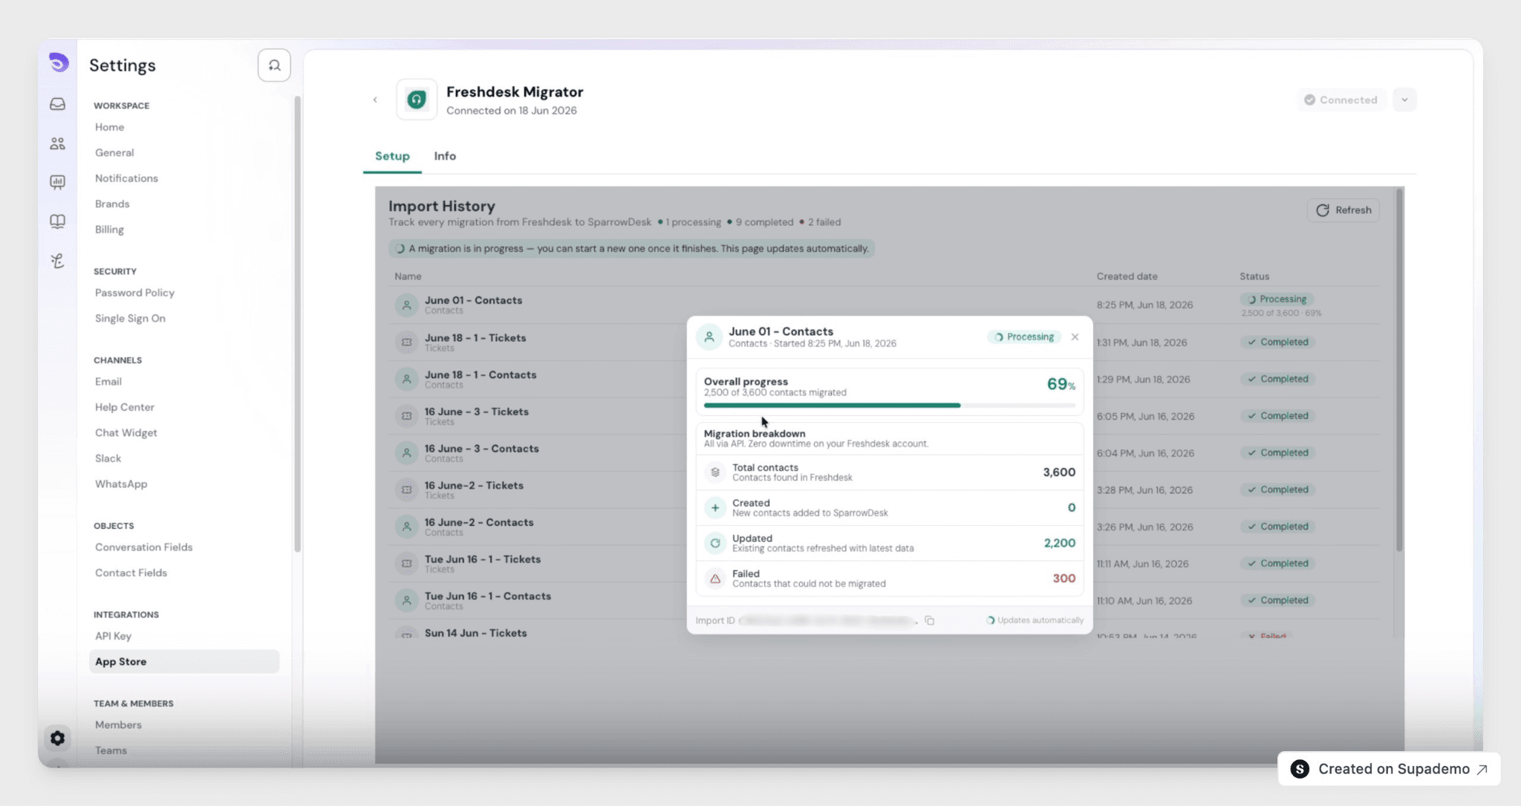This screenshot has width=1521, height=806.
Task: Click the contact icon of Tue Jun 16 - 1 - Contacts row
Action: click(x=406, y=600)
